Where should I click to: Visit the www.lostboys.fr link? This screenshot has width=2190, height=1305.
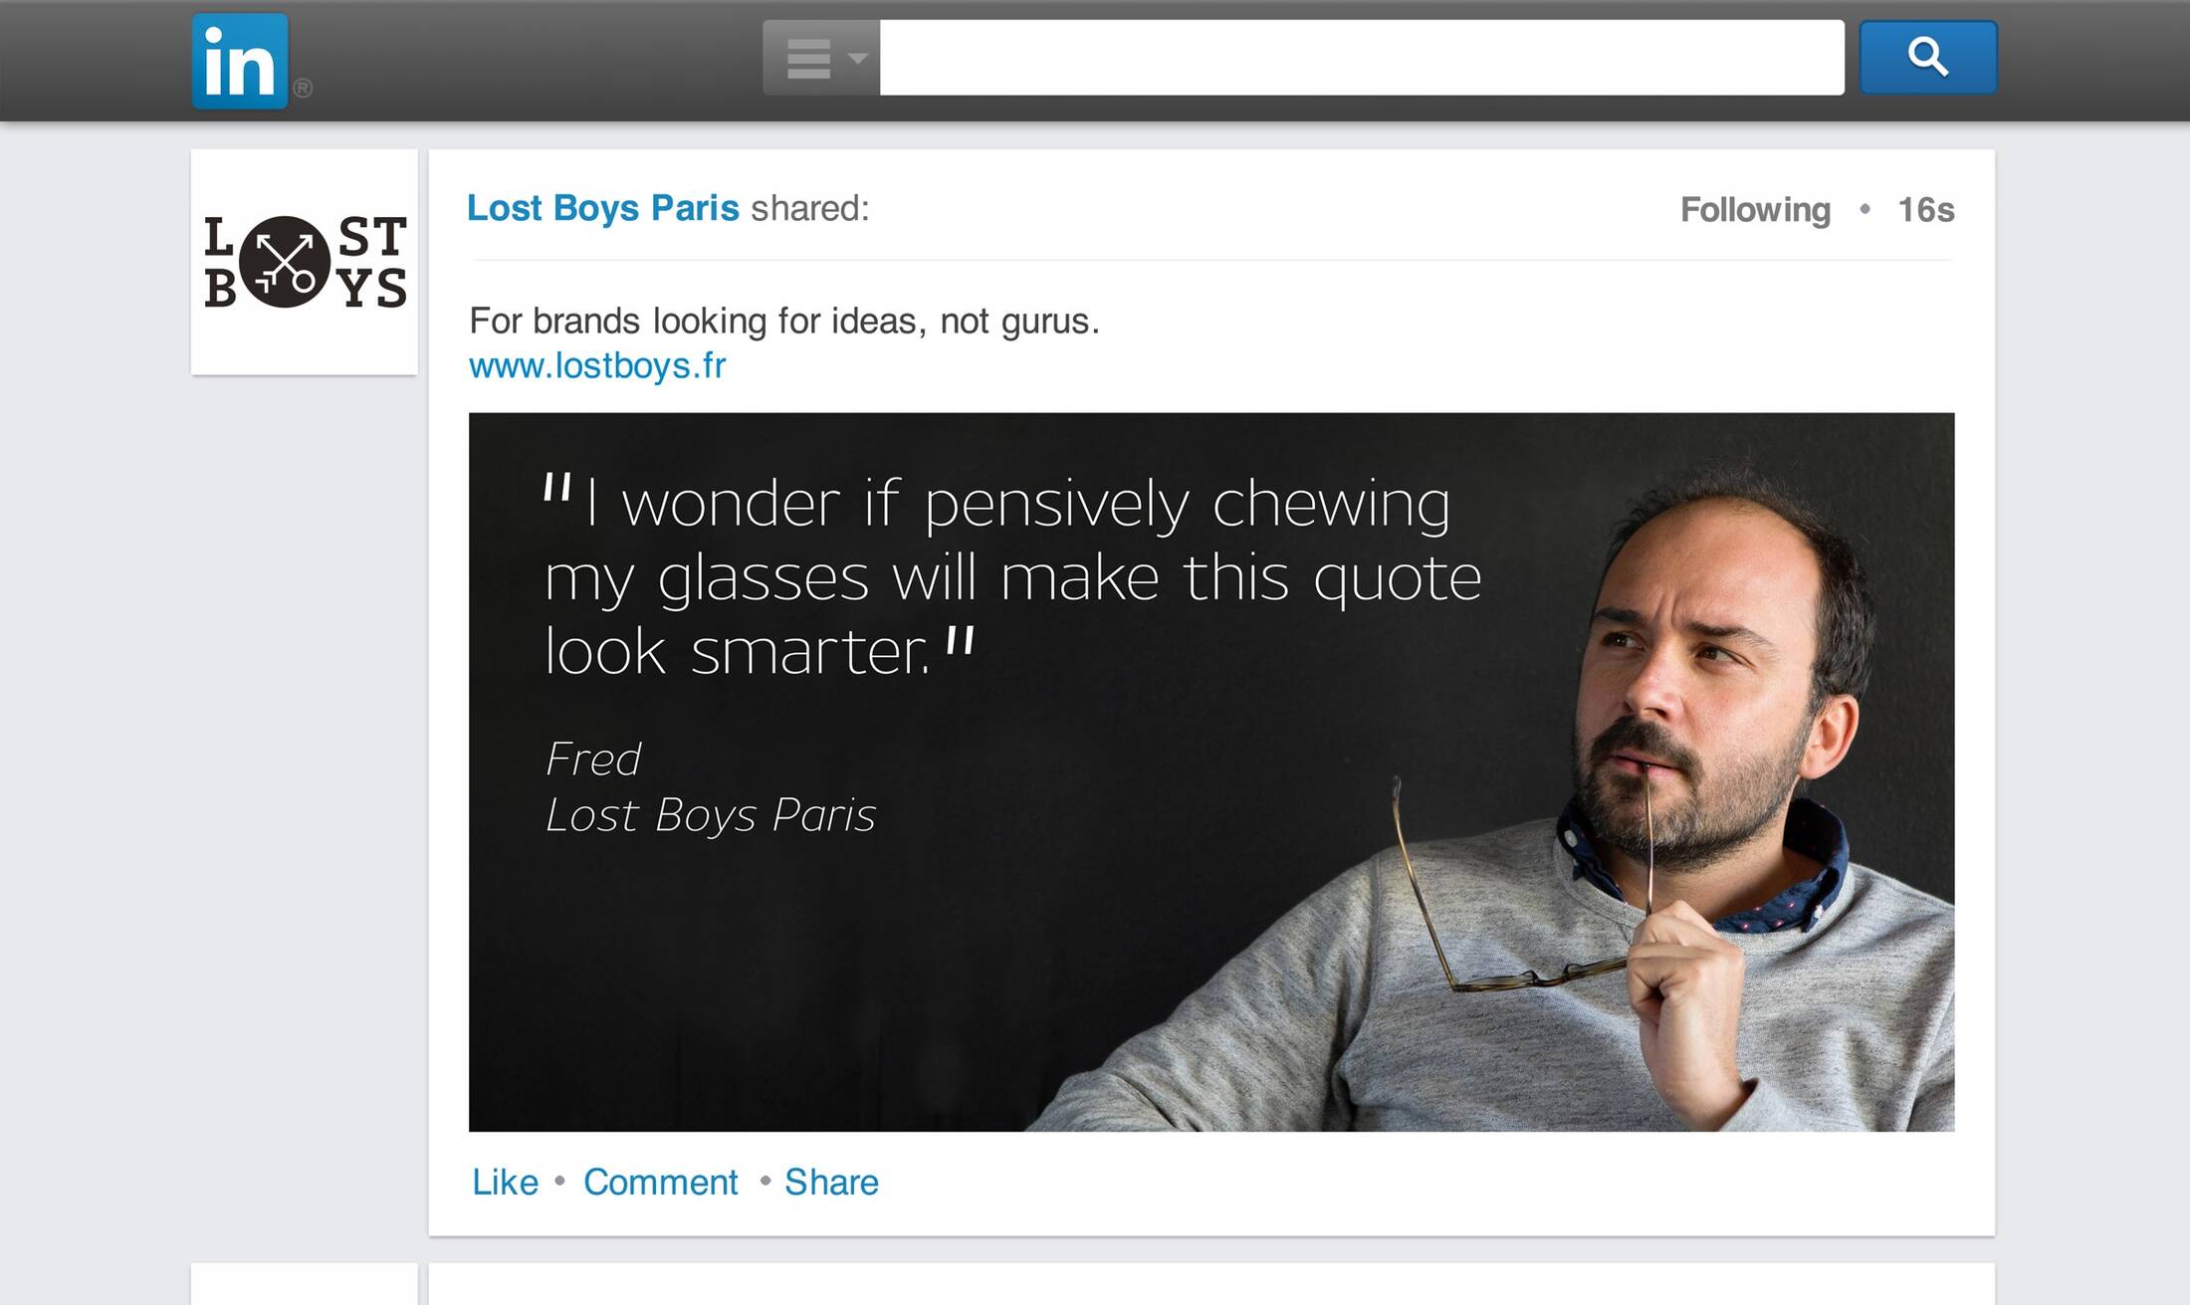tap(597, 366)
